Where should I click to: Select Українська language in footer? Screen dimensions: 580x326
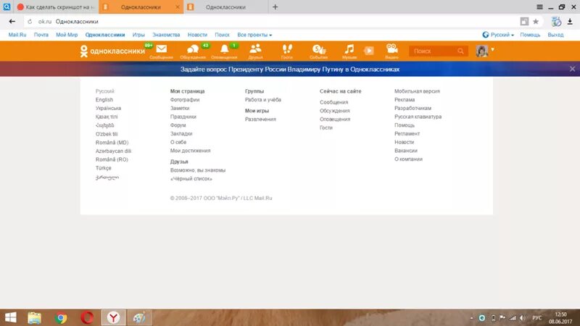coord(108,108)
